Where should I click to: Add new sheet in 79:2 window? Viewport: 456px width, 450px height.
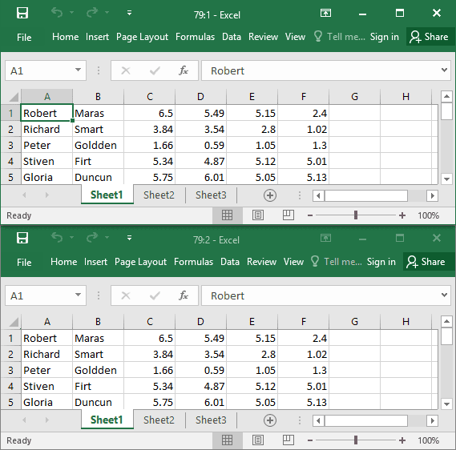[x=270, y=420]
